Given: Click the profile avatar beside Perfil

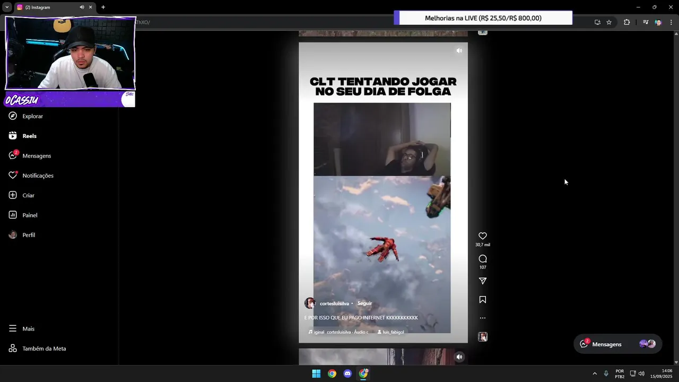Looking at the screenshot, I should 13,235.
